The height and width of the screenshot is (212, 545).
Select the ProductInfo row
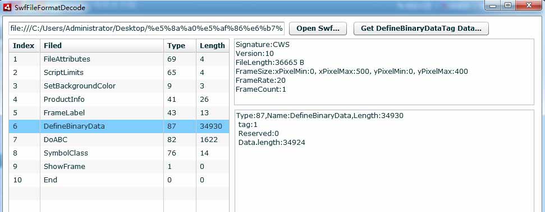pos(119,100)
